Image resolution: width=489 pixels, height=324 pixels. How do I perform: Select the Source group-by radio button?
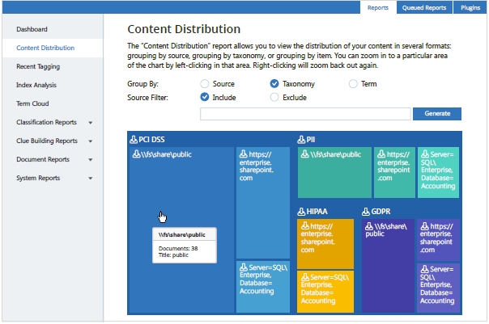(204, 84)
